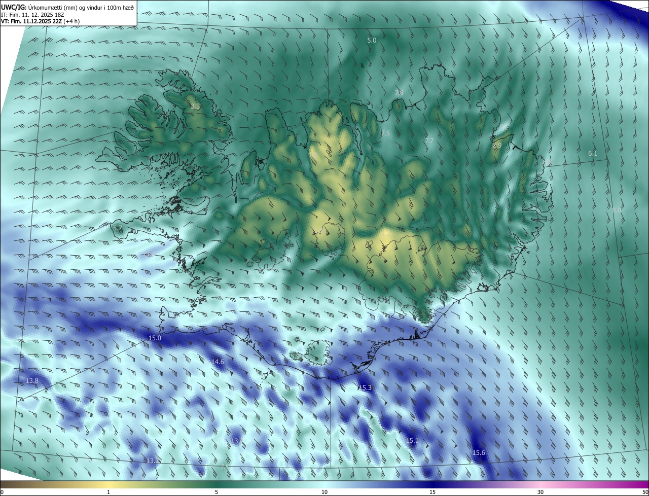Viewport: 649px width, 496px height.
Task: Click the 3.3 value label over the Westfjords
Action: [x=195, y=107]
